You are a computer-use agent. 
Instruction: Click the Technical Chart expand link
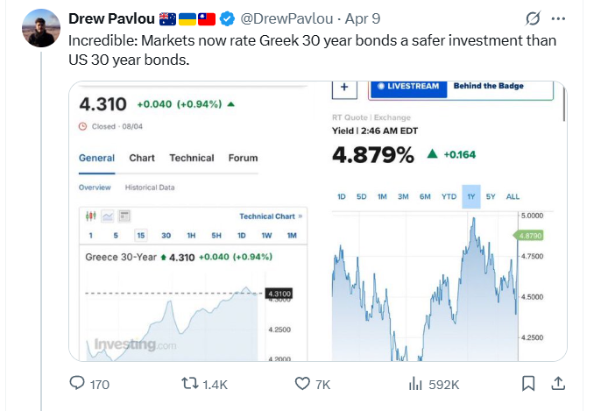click(270, 216)
